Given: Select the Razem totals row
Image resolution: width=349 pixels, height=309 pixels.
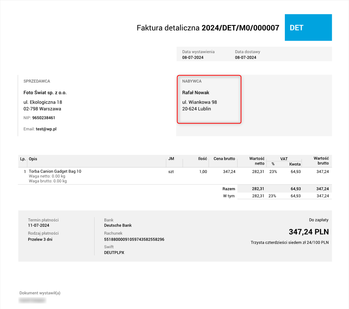Looking at the screenshot, I should [x=229, y=188].
